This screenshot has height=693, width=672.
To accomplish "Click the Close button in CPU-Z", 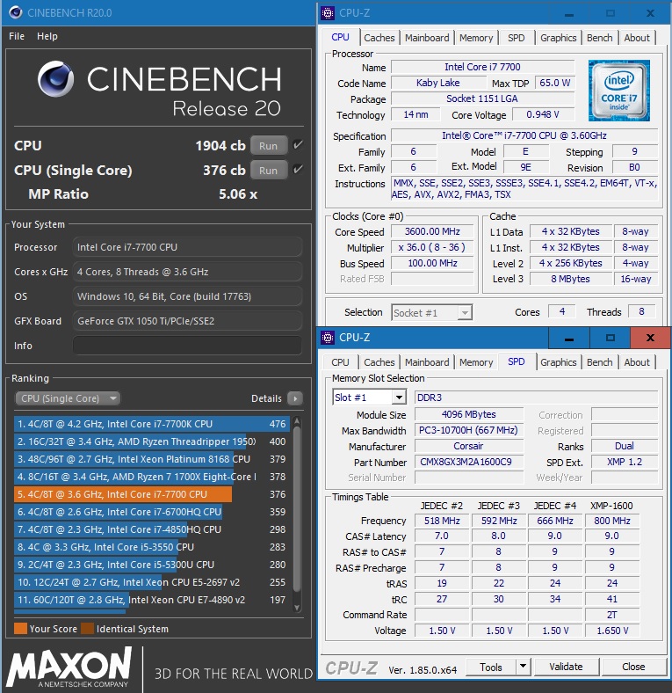I will tap(633, 667).
